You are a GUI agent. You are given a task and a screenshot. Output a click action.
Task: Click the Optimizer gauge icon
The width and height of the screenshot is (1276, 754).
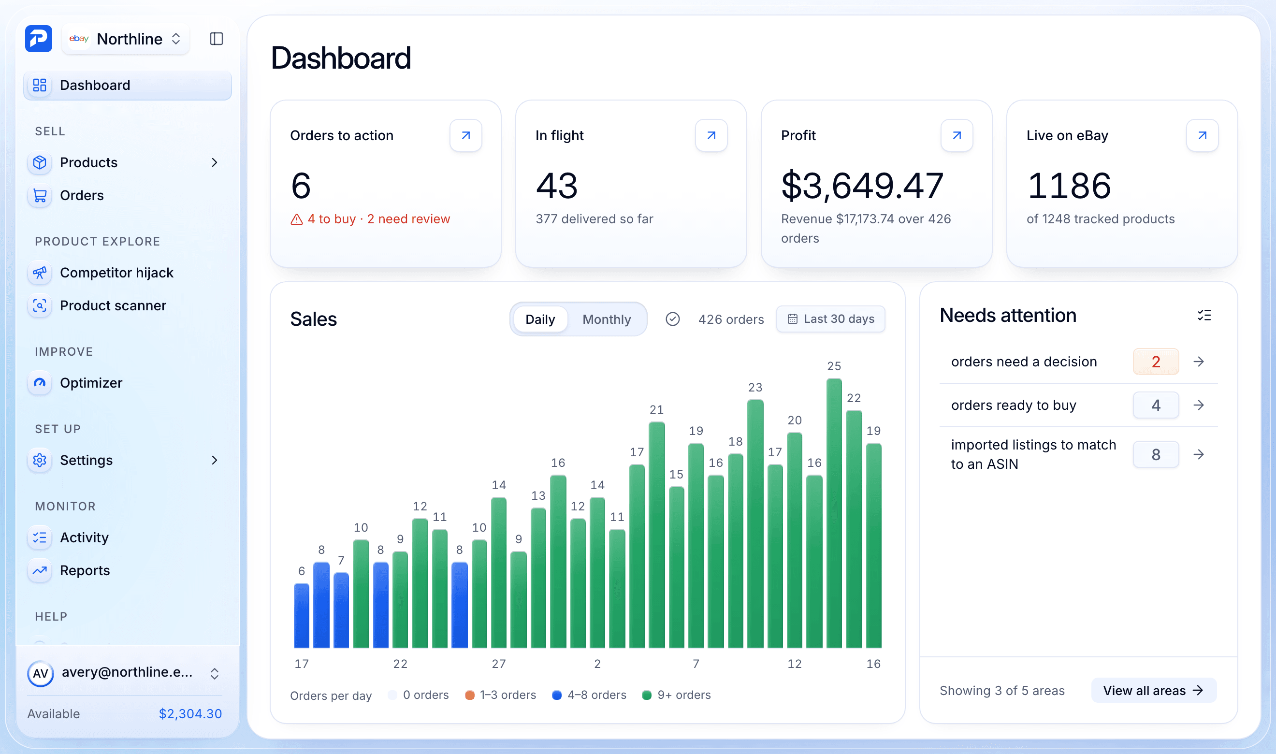(40, 383)
